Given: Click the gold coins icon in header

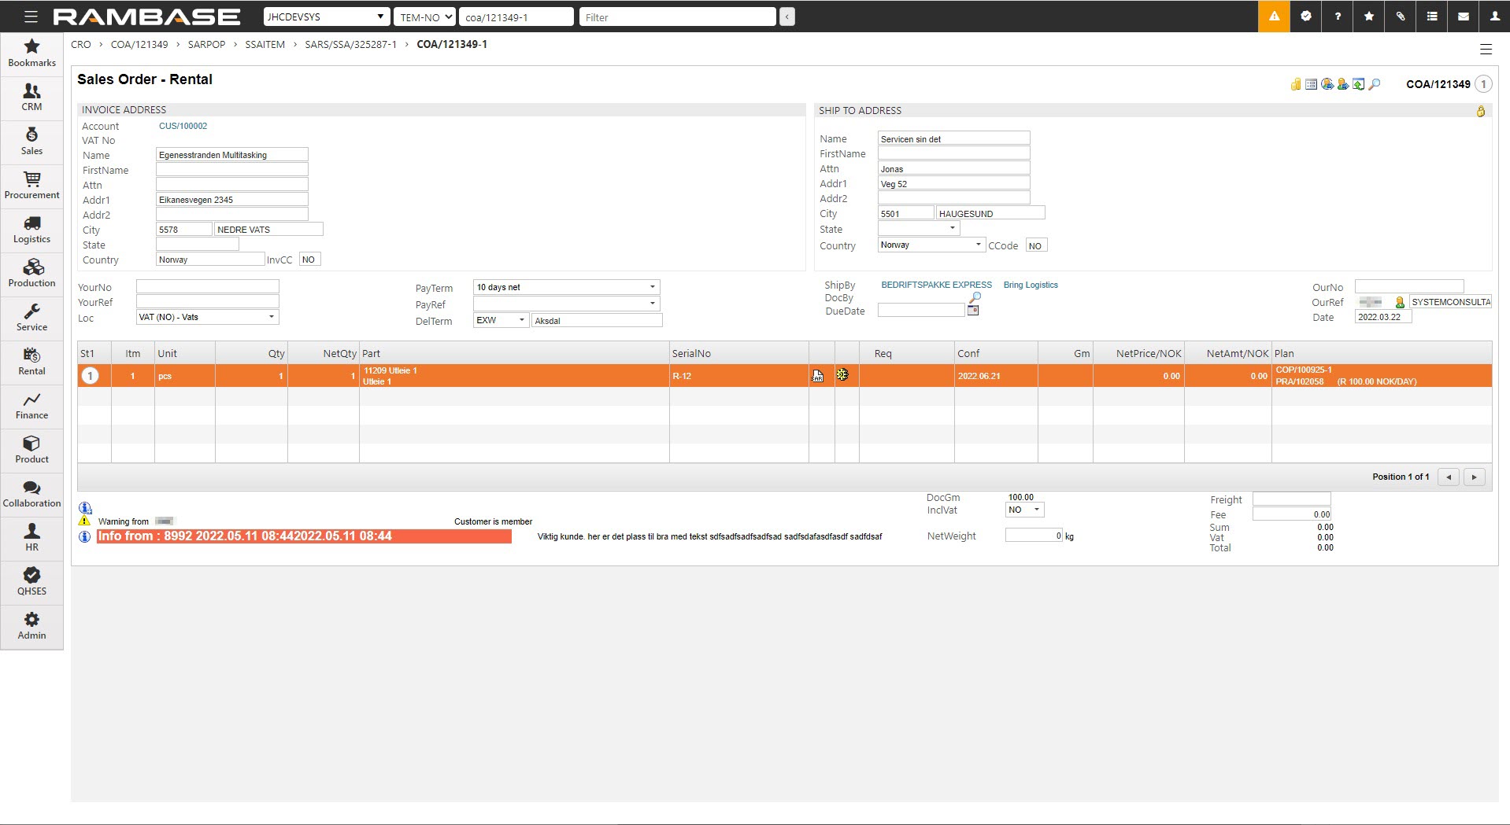Looking at the screenshot, I should tap(1295, 85).
